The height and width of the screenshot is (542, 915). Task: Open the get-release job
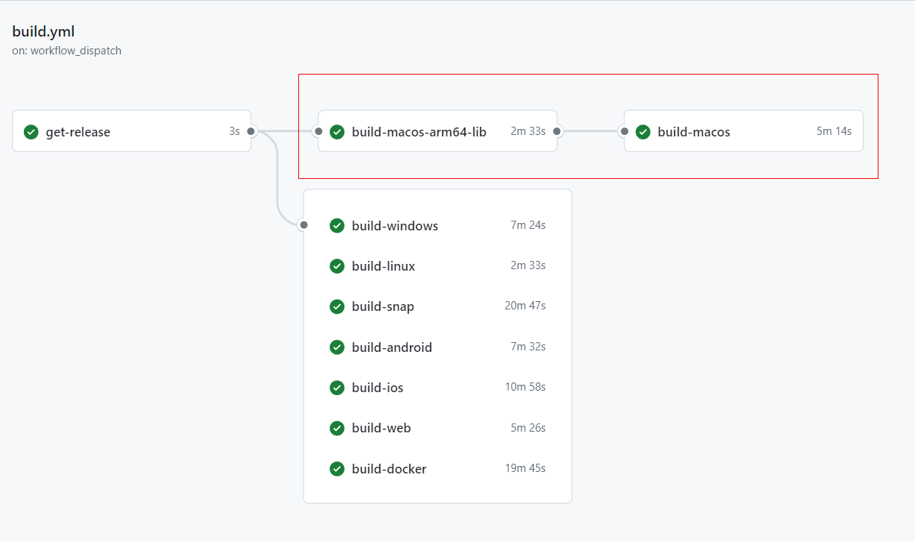78,132
